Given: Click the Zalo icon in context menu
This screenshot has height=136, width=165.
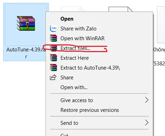Looking at the screenshot, I should 53,28.
